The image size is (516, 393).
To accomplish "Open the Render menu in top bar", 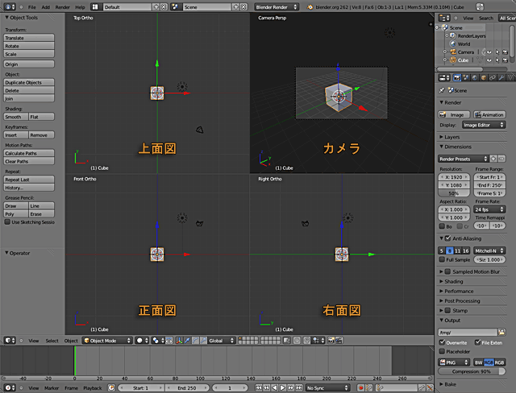I will [x=62, y=6].
